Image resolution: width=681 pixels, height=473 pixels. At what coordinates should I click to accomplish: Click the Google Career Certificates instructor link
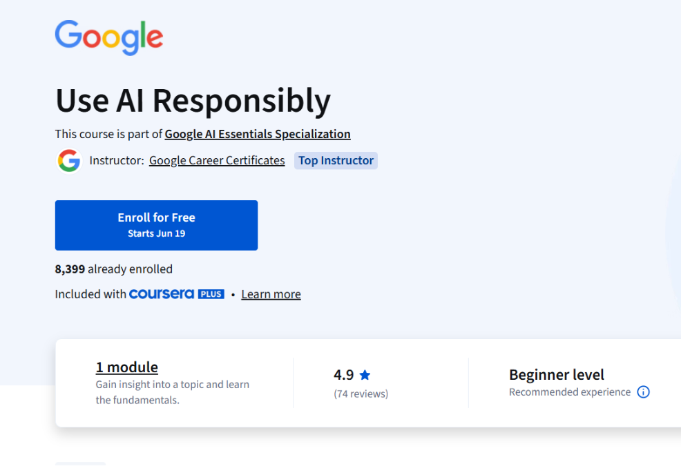217,160
